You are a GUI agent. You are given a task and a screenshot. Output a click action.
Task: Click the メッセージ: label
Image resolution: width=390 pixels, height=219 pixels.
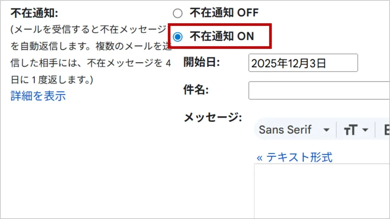213,118
